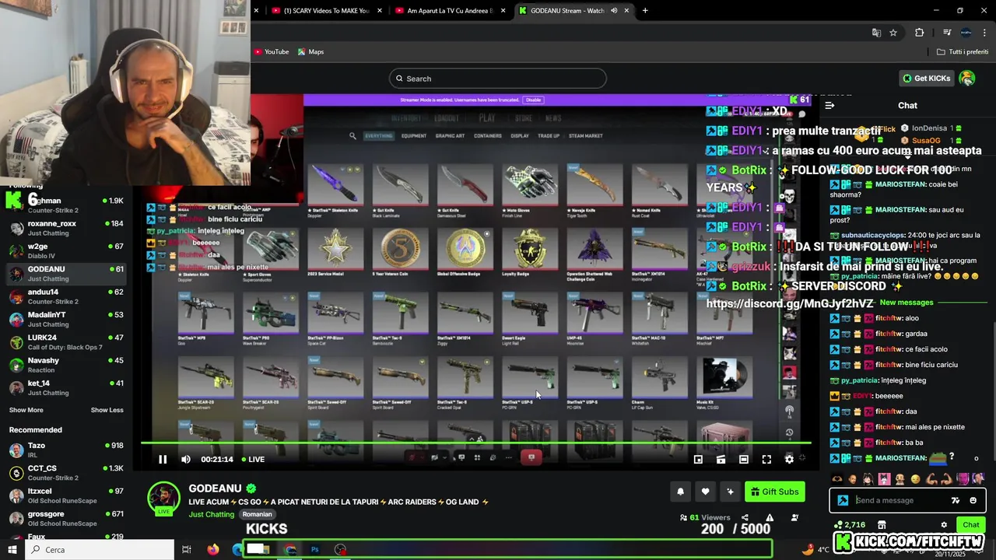Click the Get KICKs button
The height and width of the screenshot is (560, 996).
tap(926, 79)
